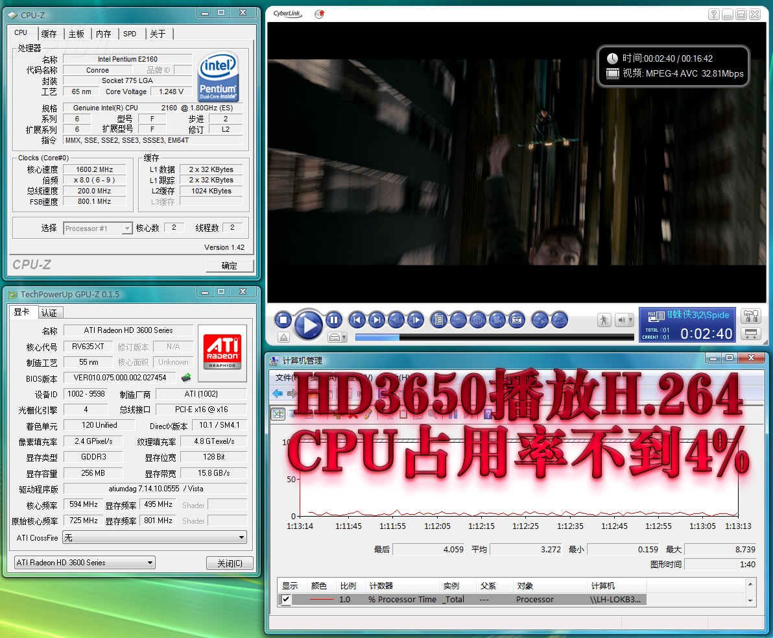Click the red upgrade icon beside CyberLink logo

320,14
